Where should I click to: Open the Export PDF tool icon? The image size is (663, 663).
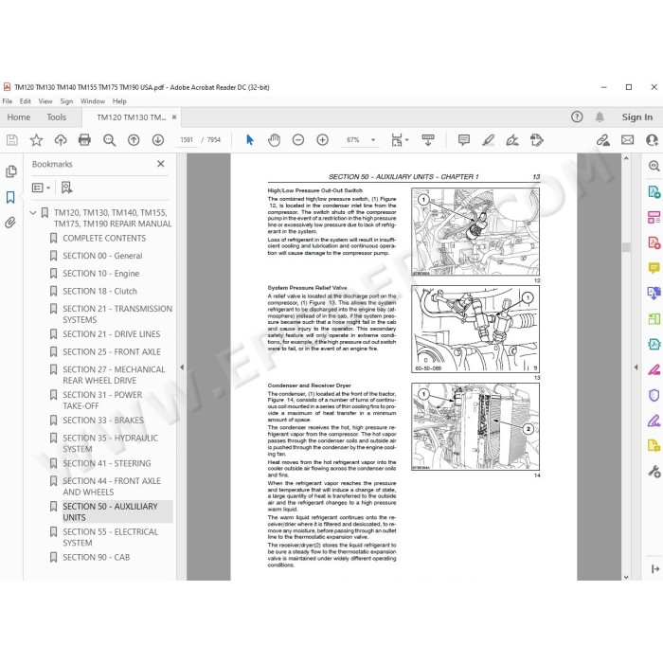point(654,192)
